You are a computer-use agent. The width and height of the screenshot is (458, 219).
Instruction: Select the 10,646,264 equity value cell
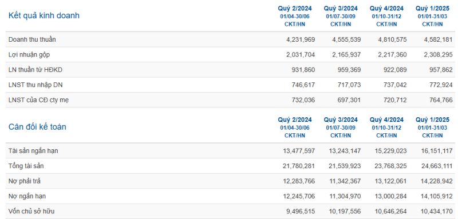pos(390,212)
